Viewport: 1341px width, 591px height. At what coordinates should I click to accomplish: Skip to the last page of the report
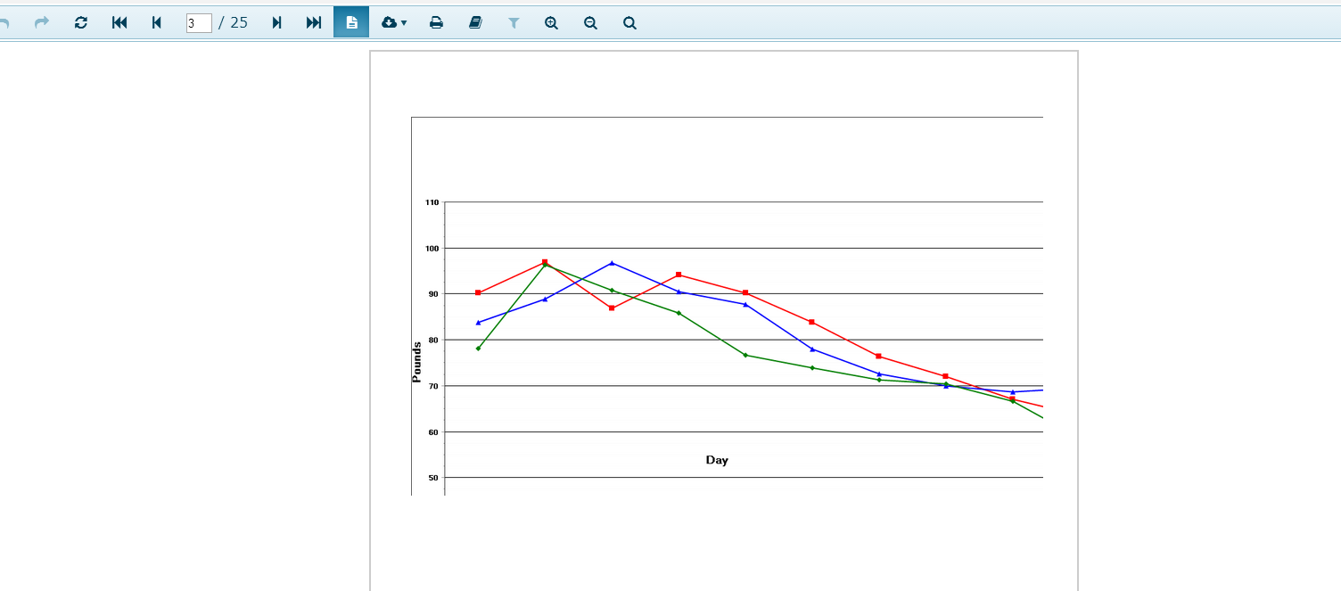click(x=314, y=22)
